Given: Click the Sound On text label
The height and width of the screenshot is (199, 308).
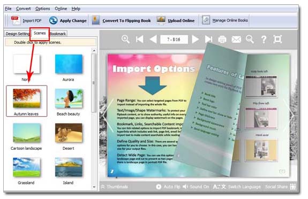Looking at the screenshot, I should point(199,187).
